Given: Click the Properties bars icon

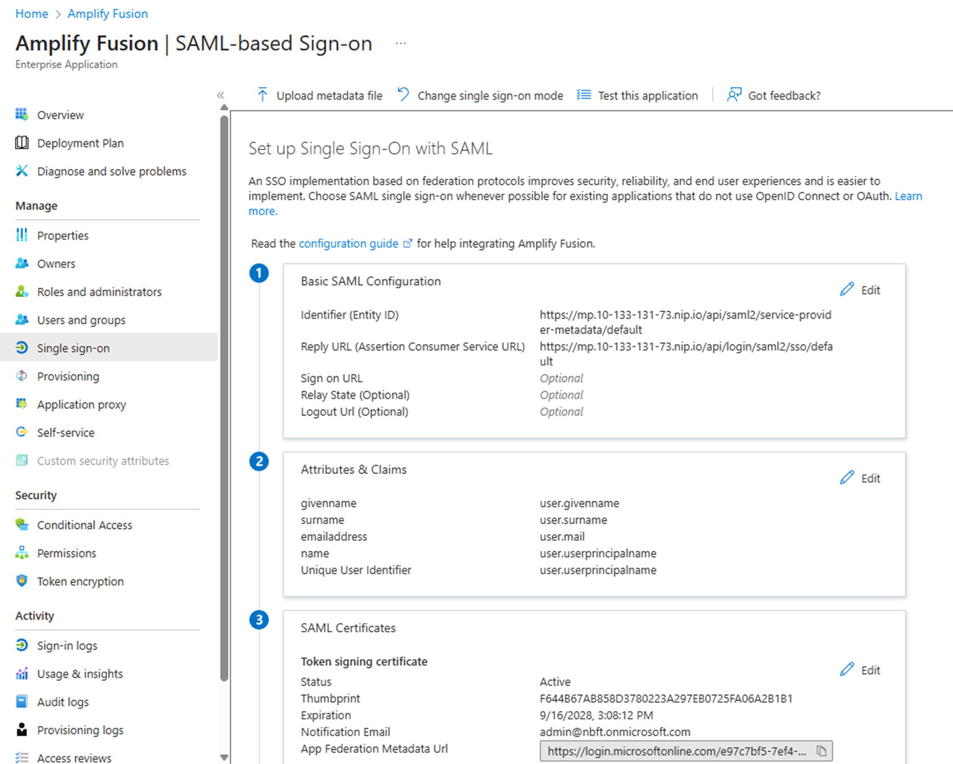Looking at the screenshot, I should tap(21, 235).
